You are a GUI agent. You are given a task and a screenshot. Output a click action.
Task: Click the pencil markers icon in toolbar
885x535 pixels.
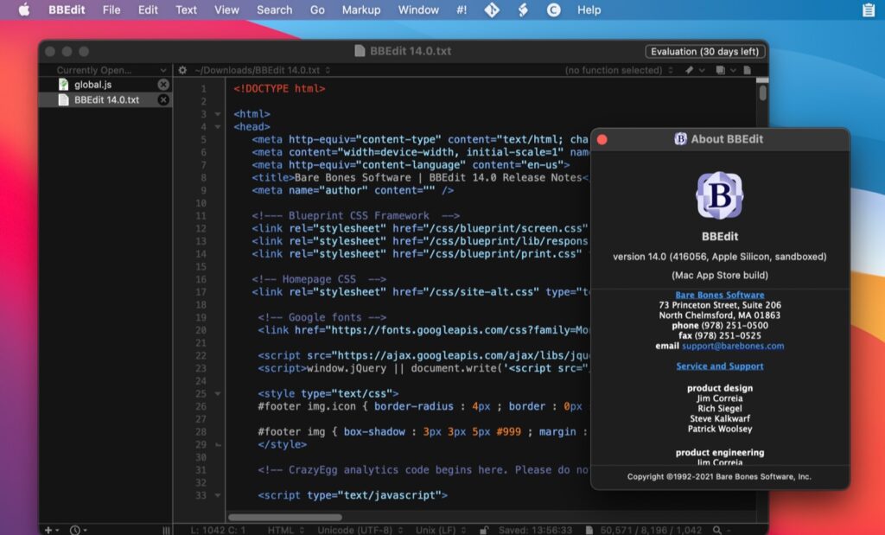click(x=690, y=70)
